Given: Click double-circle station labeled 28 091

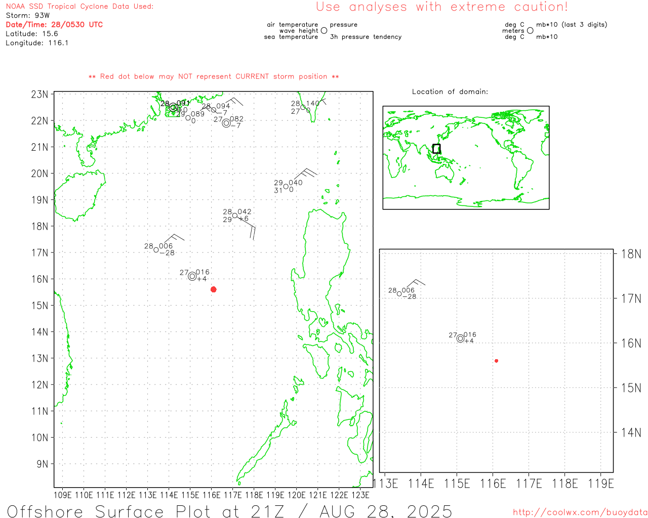Looking at the screenshot, I should point(173,107).
